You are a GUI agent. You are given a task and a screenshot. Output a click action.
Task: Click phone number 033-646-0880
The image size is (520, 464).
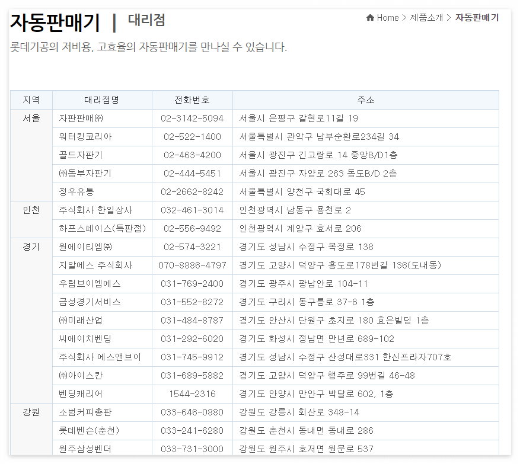pyautogui.click(x=192, y=412)
